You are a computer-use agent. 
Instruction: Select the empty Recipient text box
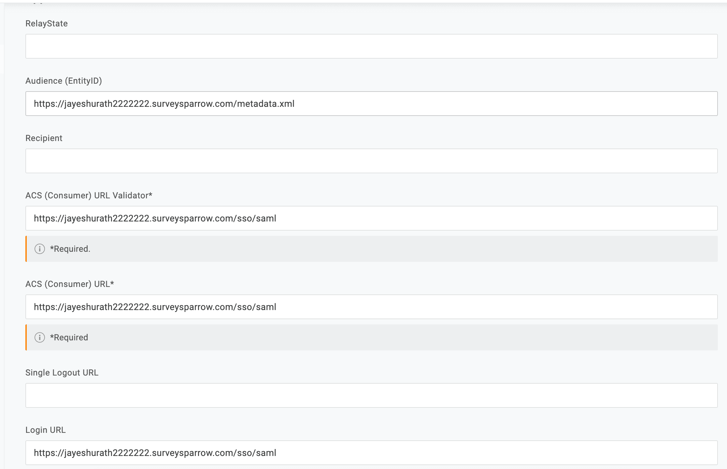click(371, 161)
